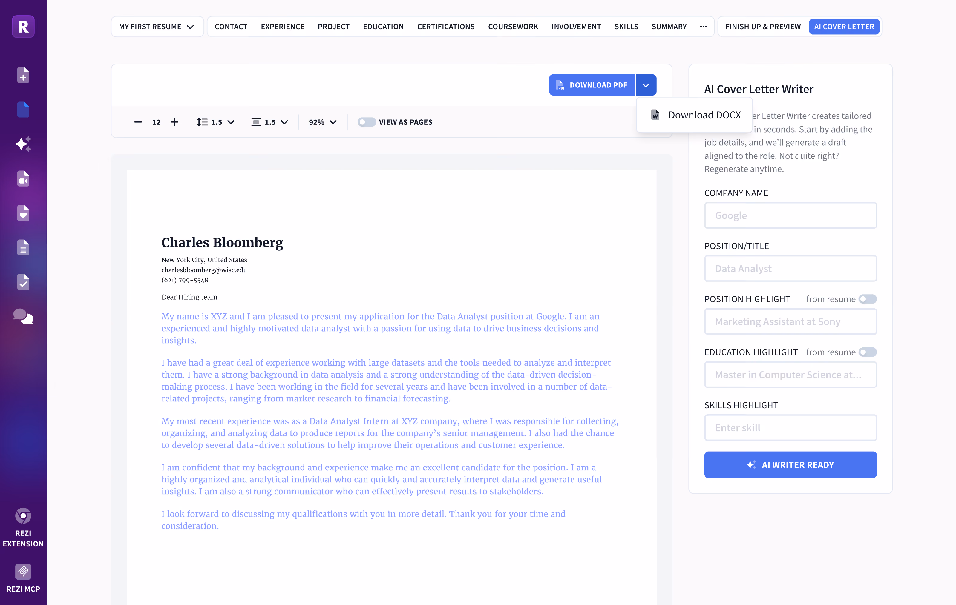Click the Dear Hiring team greeting
This screenshot has width=956, height=605.
(189, 297)
